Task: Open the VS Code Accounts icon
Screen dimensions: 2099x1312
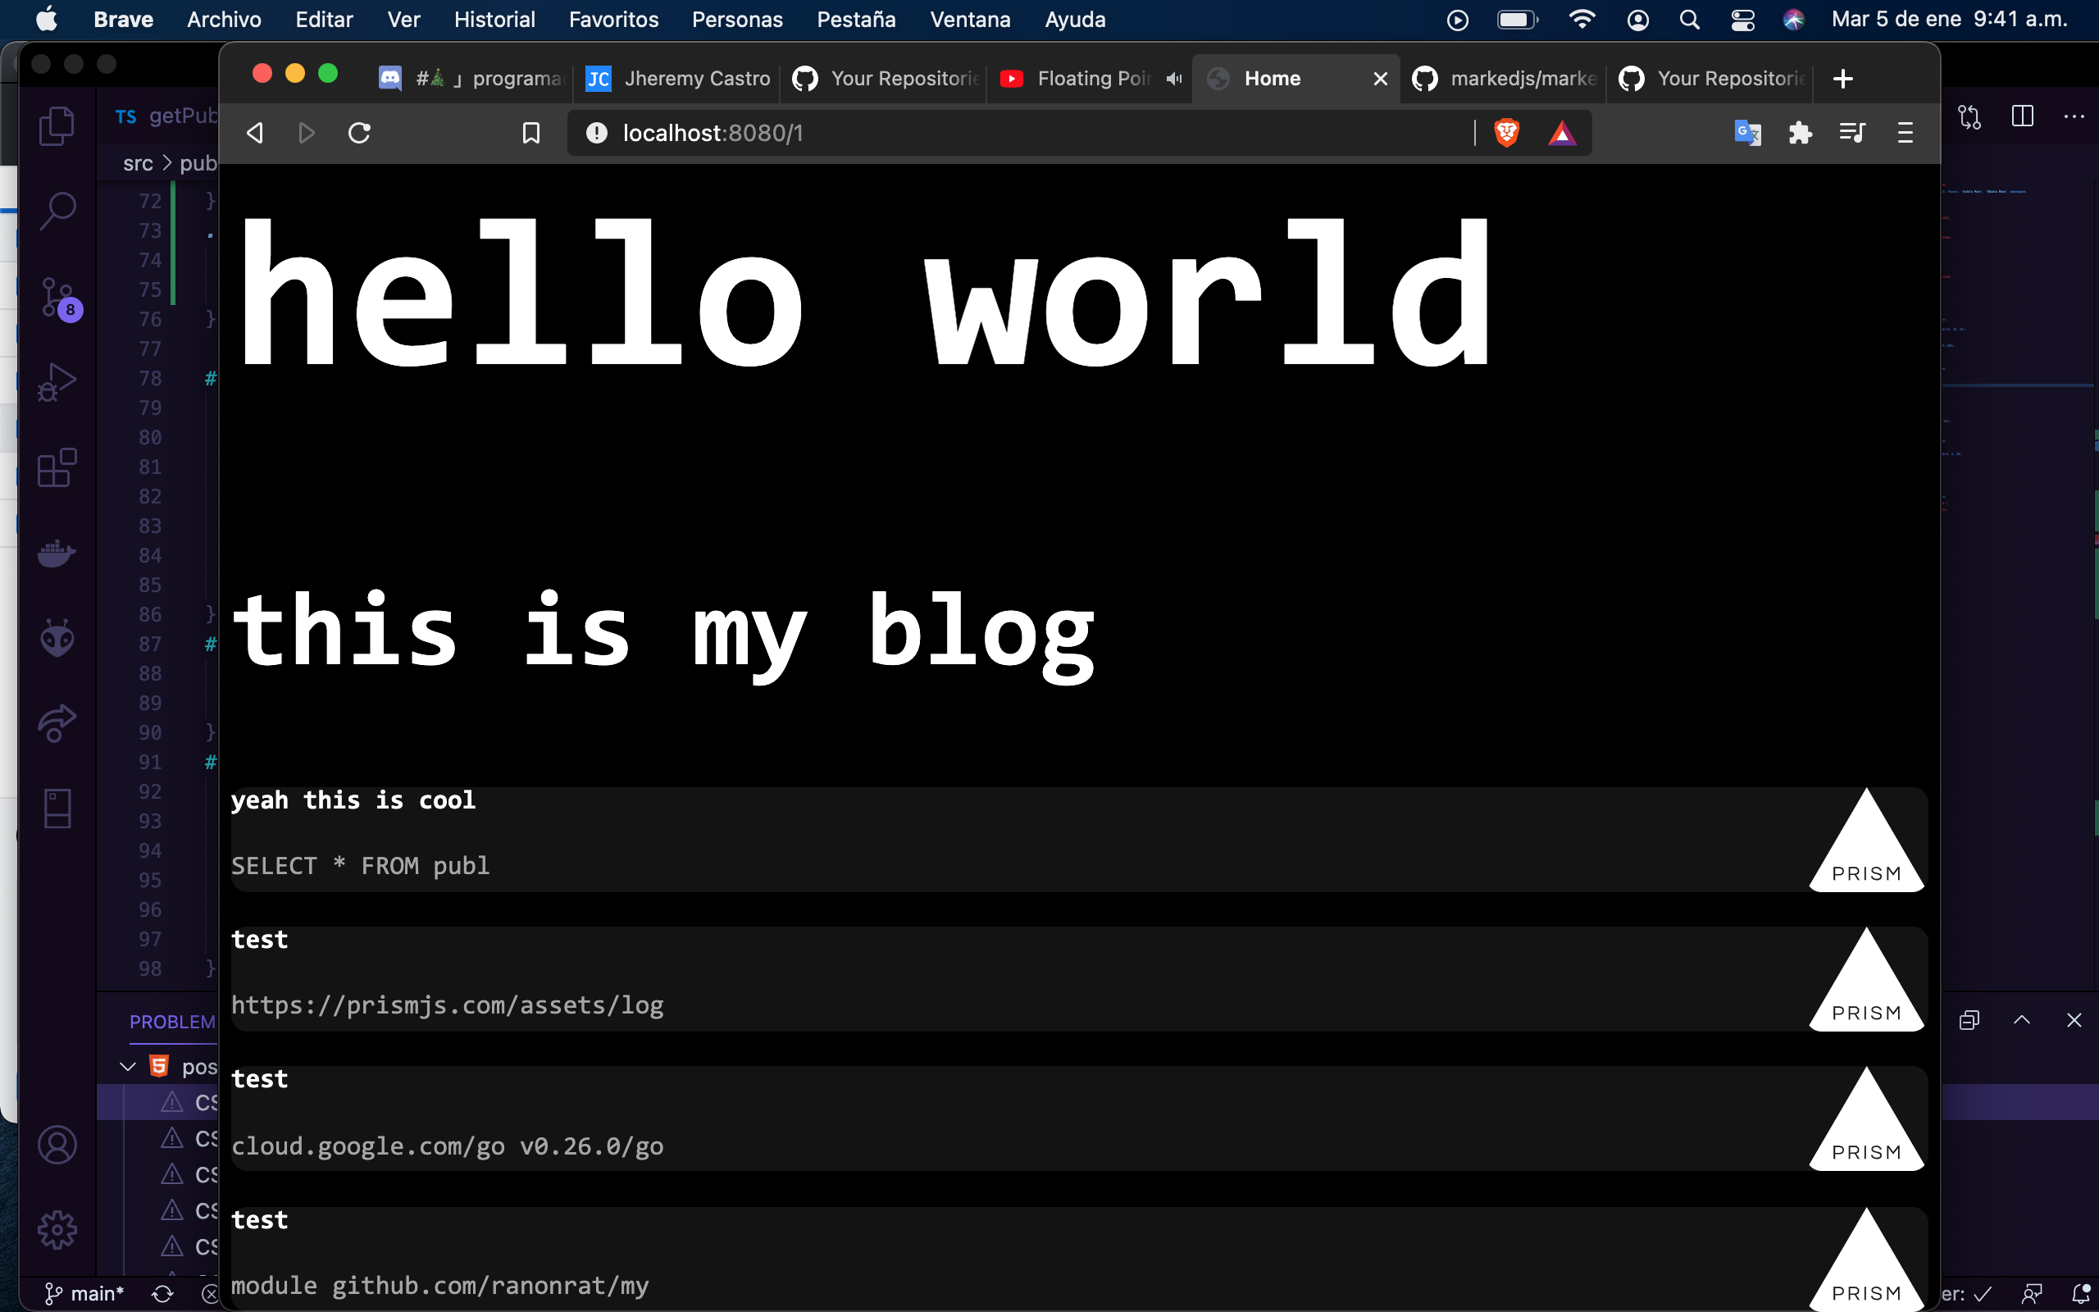Action: point(57,1145)
